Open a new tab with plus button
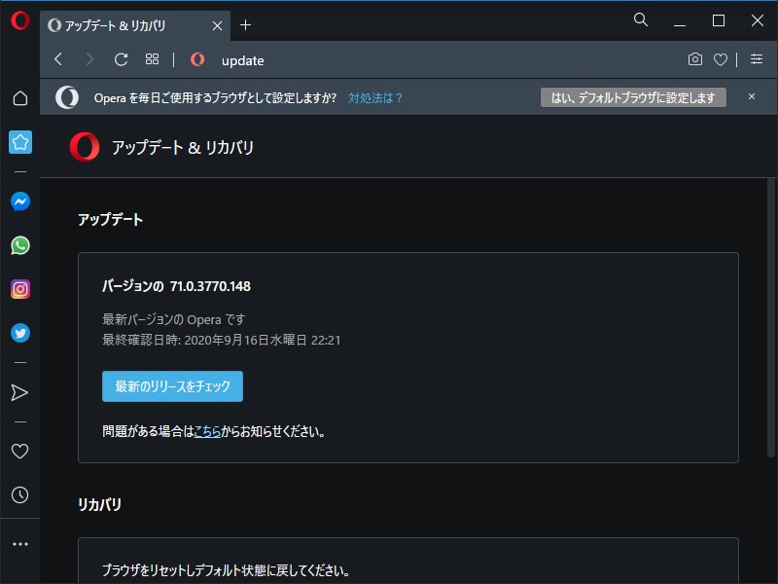The width and height of the screenshot is (778, 584). tap(245, 25)
